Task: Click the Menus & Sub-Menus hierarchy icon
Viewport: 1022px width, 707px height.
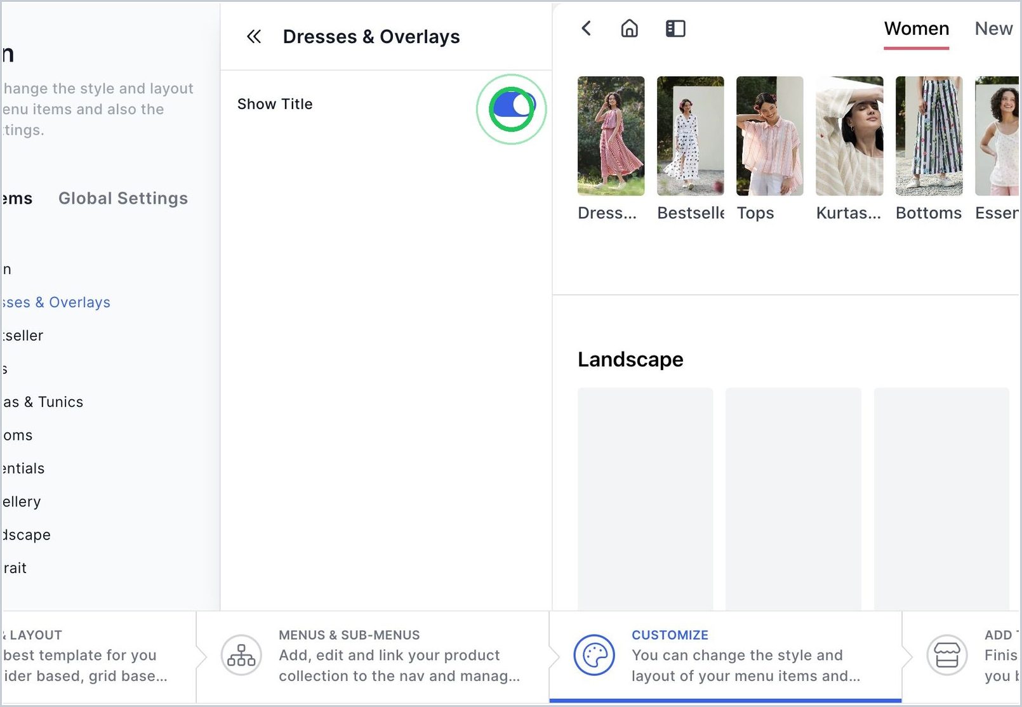Action: [x=241, y=655]
